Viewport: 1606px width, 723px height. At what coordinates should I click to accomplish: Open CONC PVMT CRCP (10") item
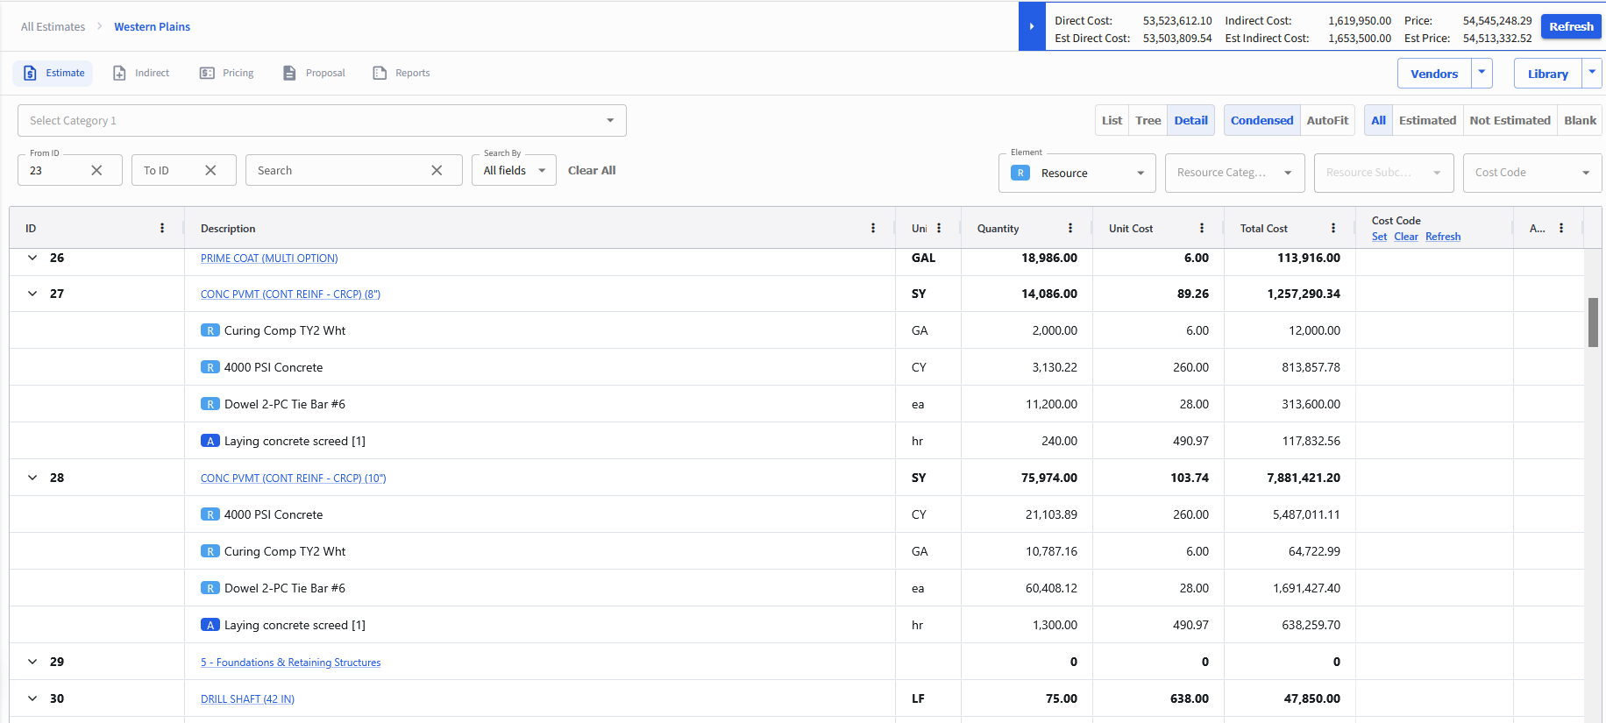point(293,478)
